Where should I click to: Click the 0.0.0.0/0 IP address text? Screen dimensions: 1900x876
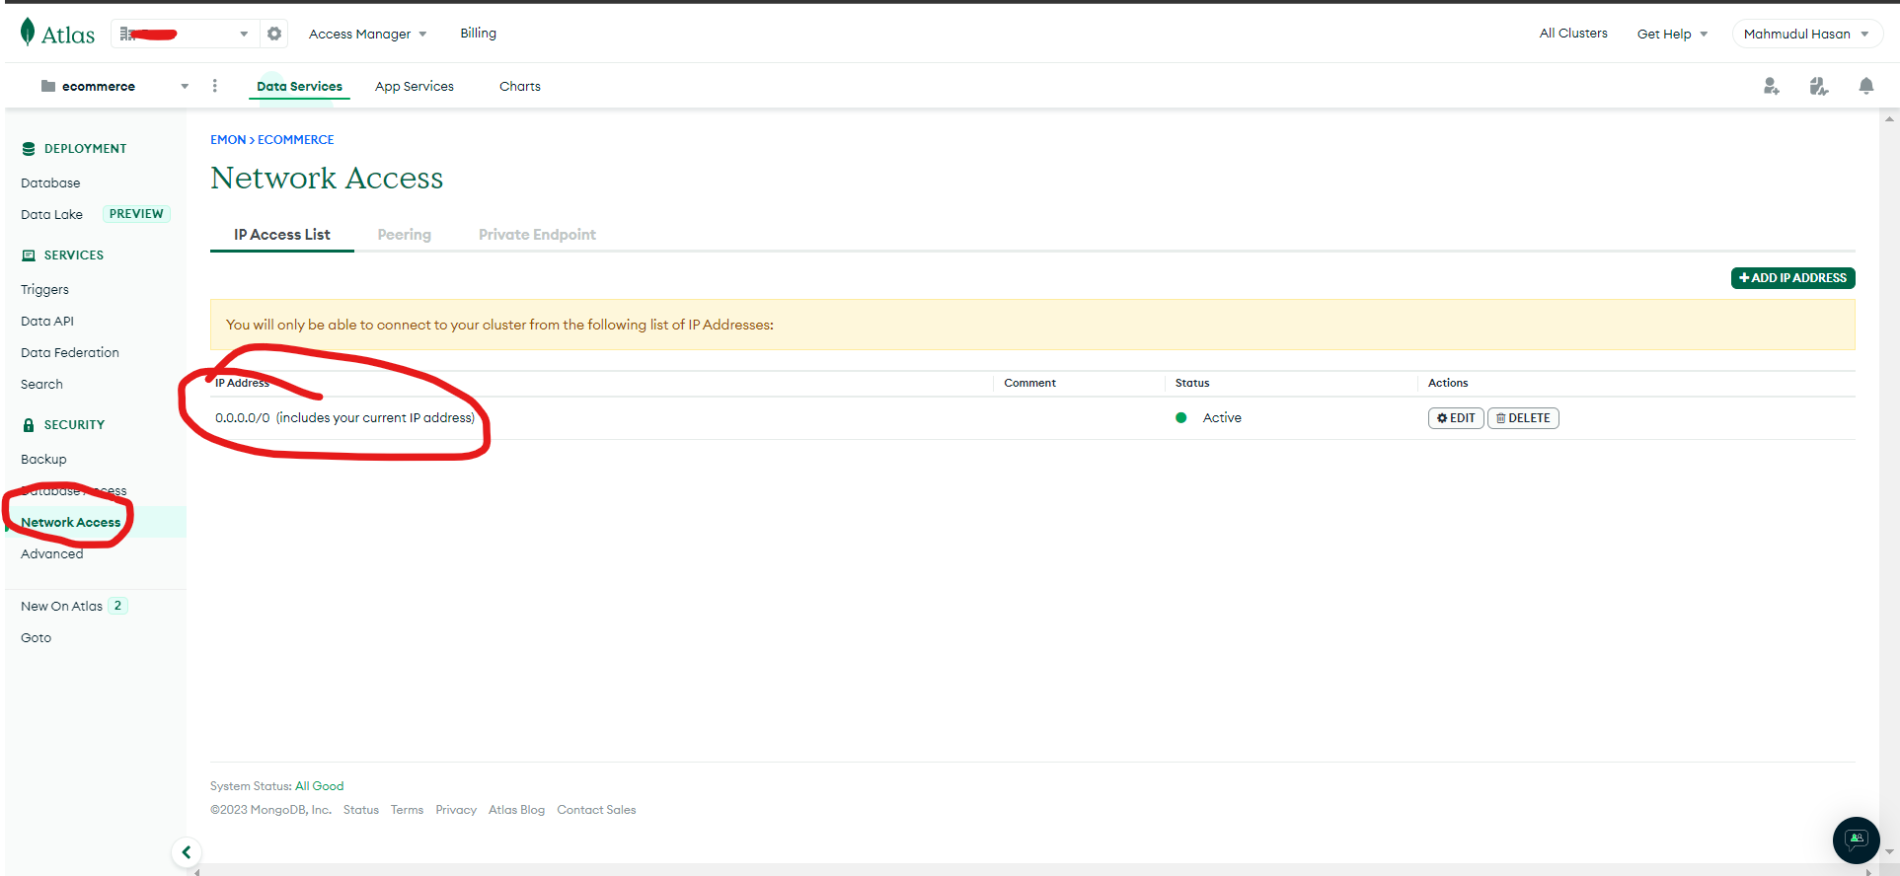pos(243,418)
